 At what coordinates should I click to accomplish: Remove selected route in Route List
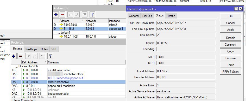pos(20,56)
